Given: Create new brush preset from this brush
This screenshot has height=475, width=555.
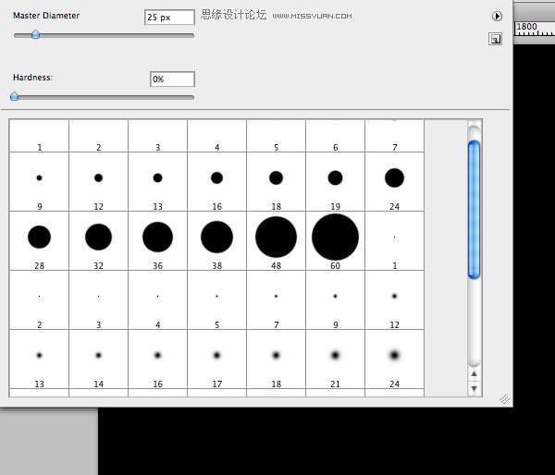Looking at the screenshot, I should [495, 39].
